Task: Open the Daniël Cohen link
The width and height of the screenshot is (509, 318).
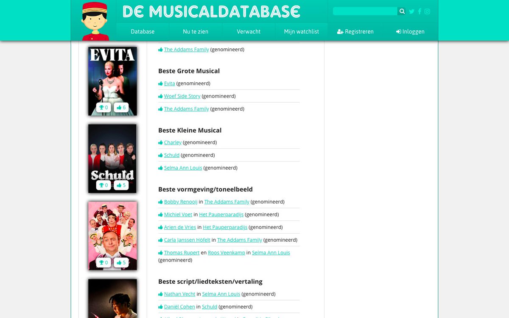Action: (x=179, y=307)
